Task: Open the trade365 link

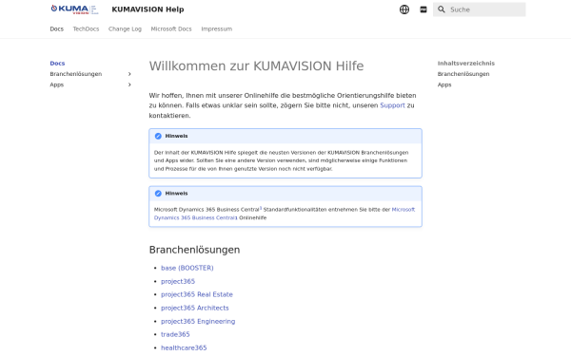Action: [175, 334]
